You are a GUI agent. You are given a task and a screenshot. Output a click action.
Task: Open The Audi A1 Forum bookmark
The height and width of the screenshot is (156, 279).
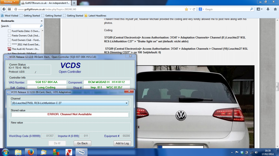(x=23, y=49)
